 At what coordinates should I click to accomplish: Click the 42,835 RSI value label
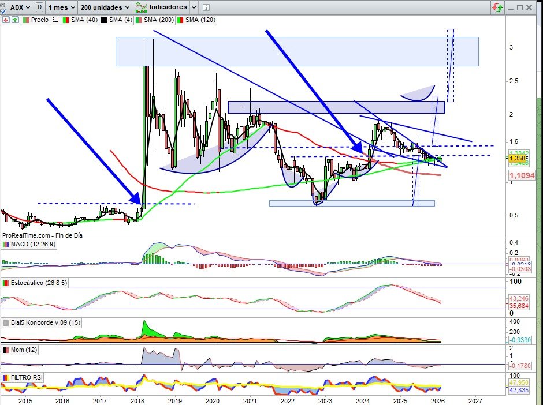click(519, 390)
